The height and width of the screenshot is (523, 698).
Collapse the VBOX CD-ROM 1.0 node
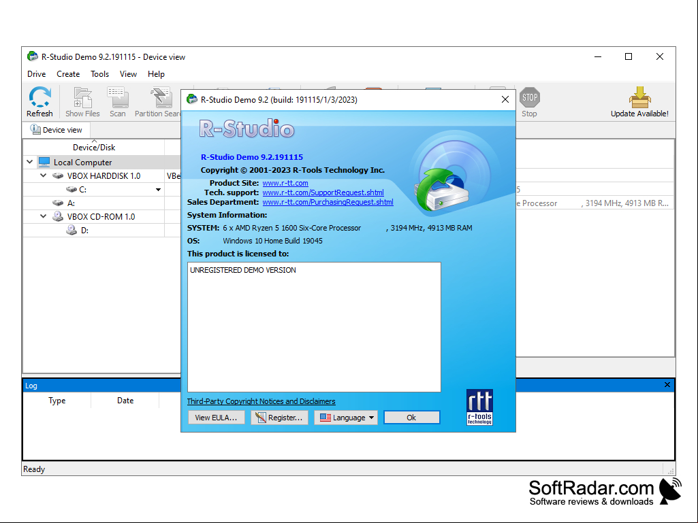click(43, 216)
